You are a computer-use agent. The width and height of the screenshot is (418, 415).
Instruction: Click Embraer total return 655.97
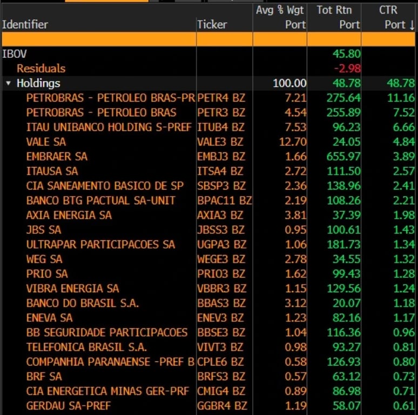343,157
